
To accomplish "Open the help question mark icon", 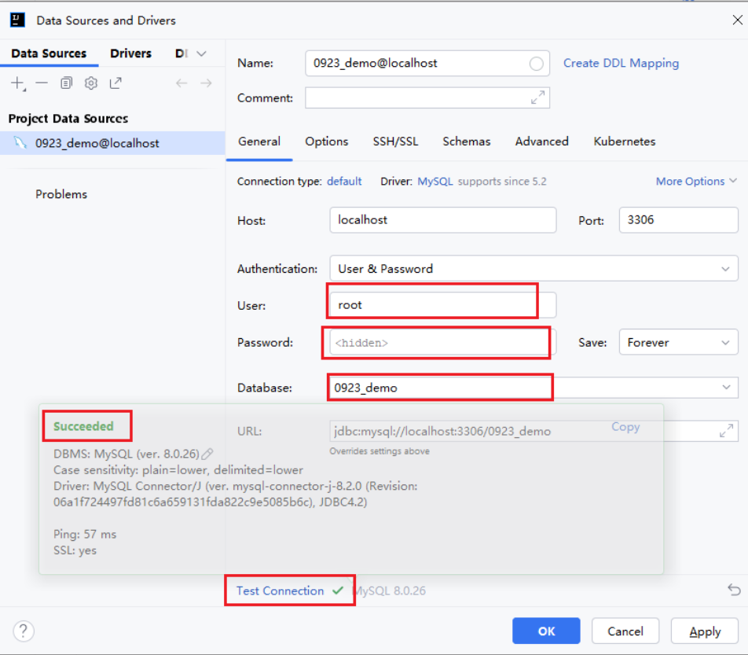I will (x=24, y=631).
